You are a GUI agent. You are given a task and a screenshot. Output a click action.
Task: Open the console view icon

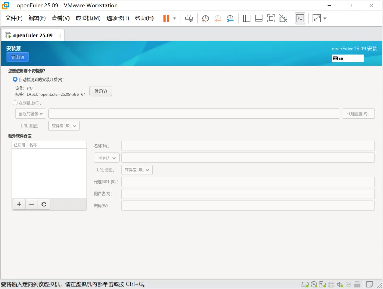(300, 18)
